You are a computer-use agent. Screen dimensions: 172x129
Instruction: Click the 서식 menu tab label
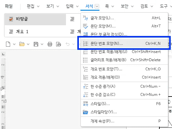(x=89, y=6)
